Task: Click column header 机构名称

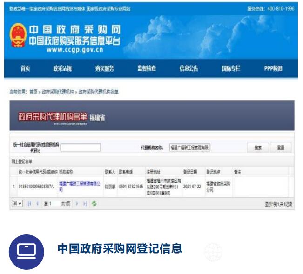Action: pyautogui.click(x=66, y=172)
